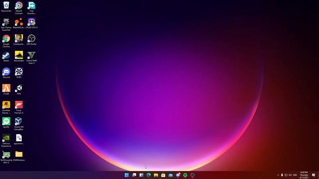Open OBS Studio desktop shortcut

click(31, 40)
